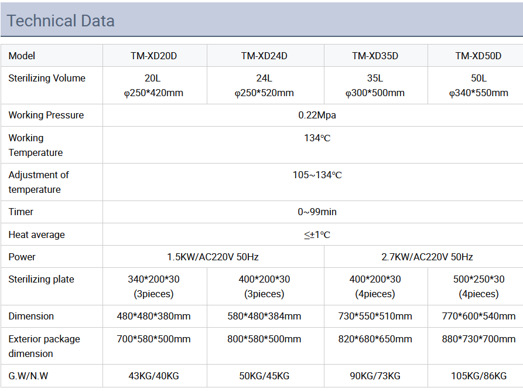Click the TM-XD20D model header

pyautogui.click(x=154, y=56)
